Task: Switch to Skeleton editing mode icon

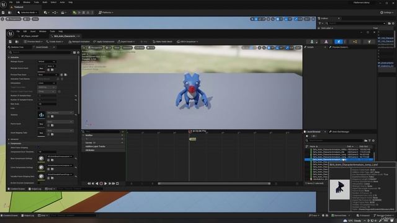Action: pyautogui.click(x=312, y=42)
